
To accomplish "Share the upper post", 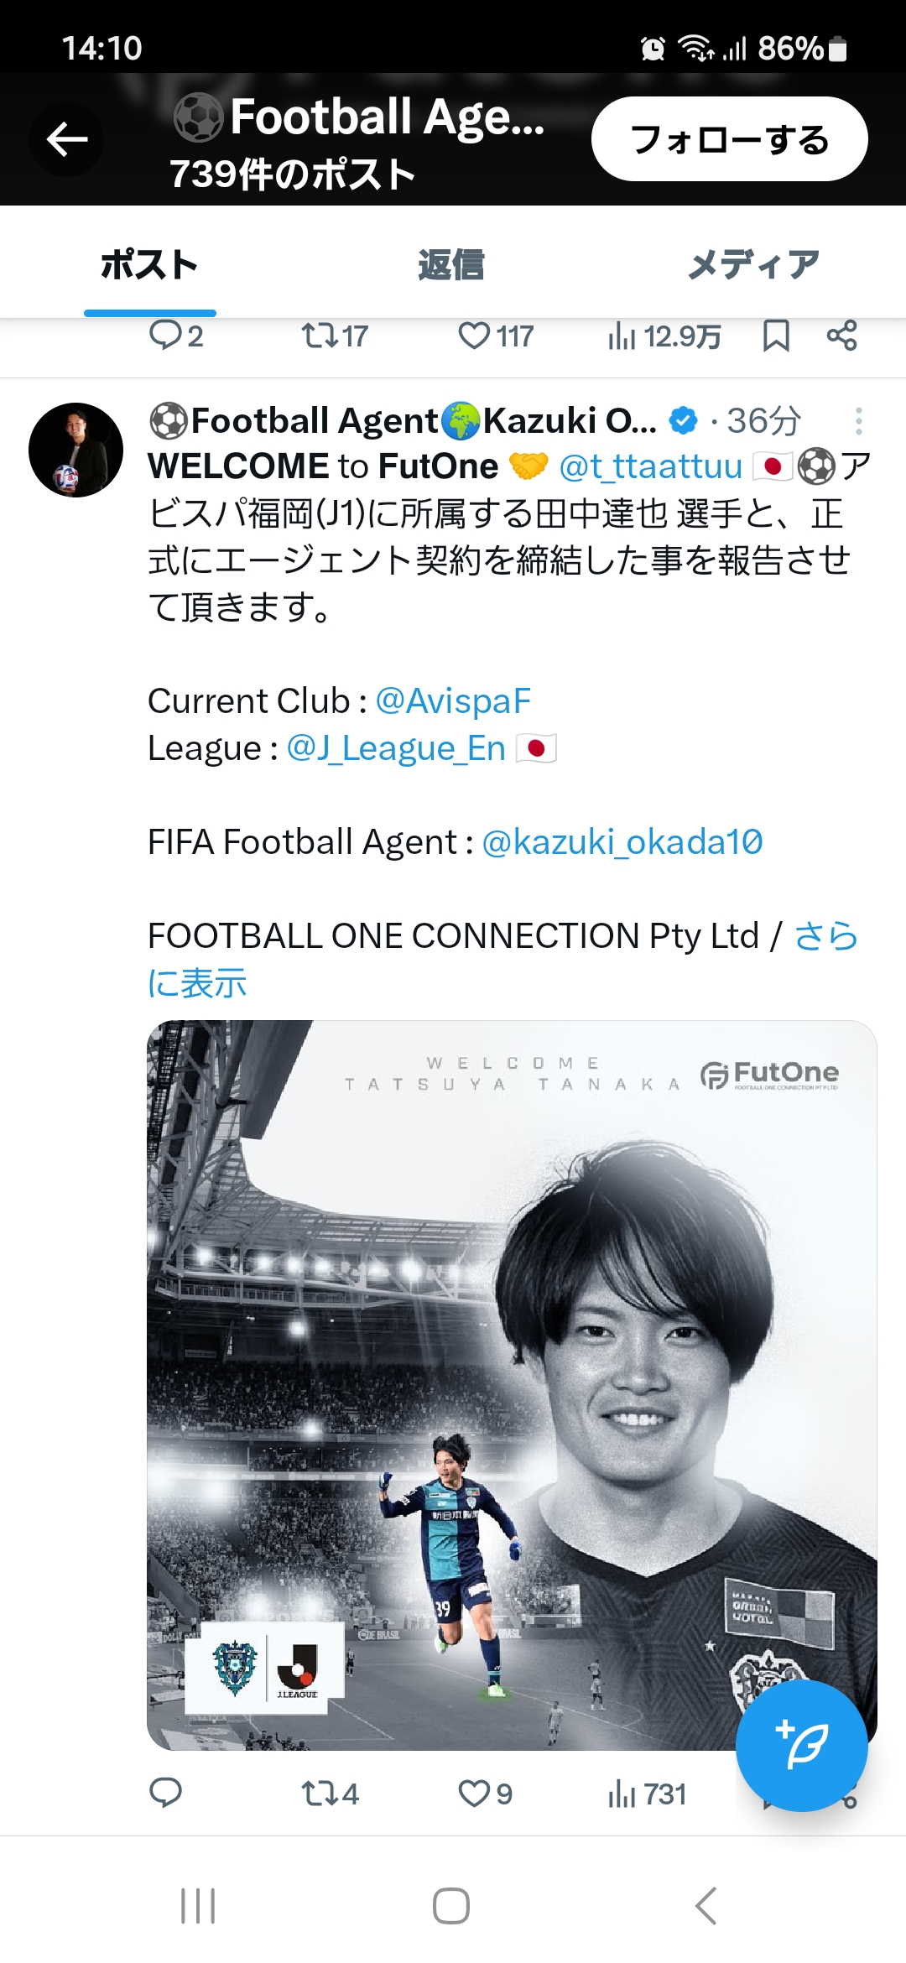I will [x=841, y=336].
